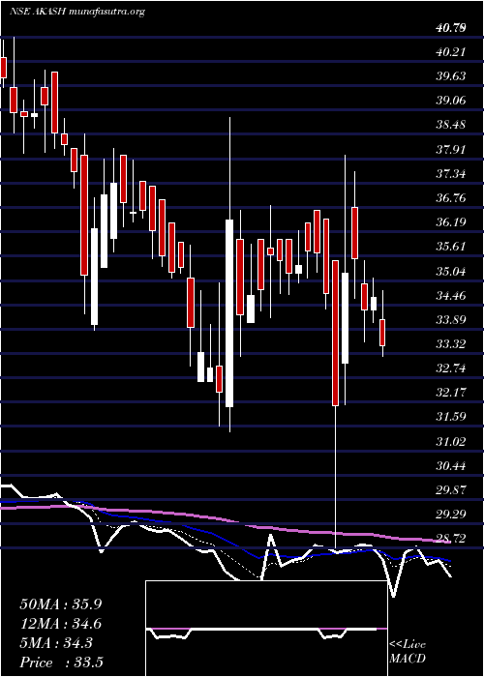This screenshot has width=484, height=677.
Task: Click the 30.44 price axis label
Action: 451,466
